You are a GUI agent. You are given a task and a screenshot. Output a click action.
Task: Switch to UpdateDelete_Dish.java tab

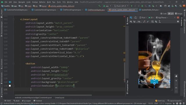click(150, 10)
